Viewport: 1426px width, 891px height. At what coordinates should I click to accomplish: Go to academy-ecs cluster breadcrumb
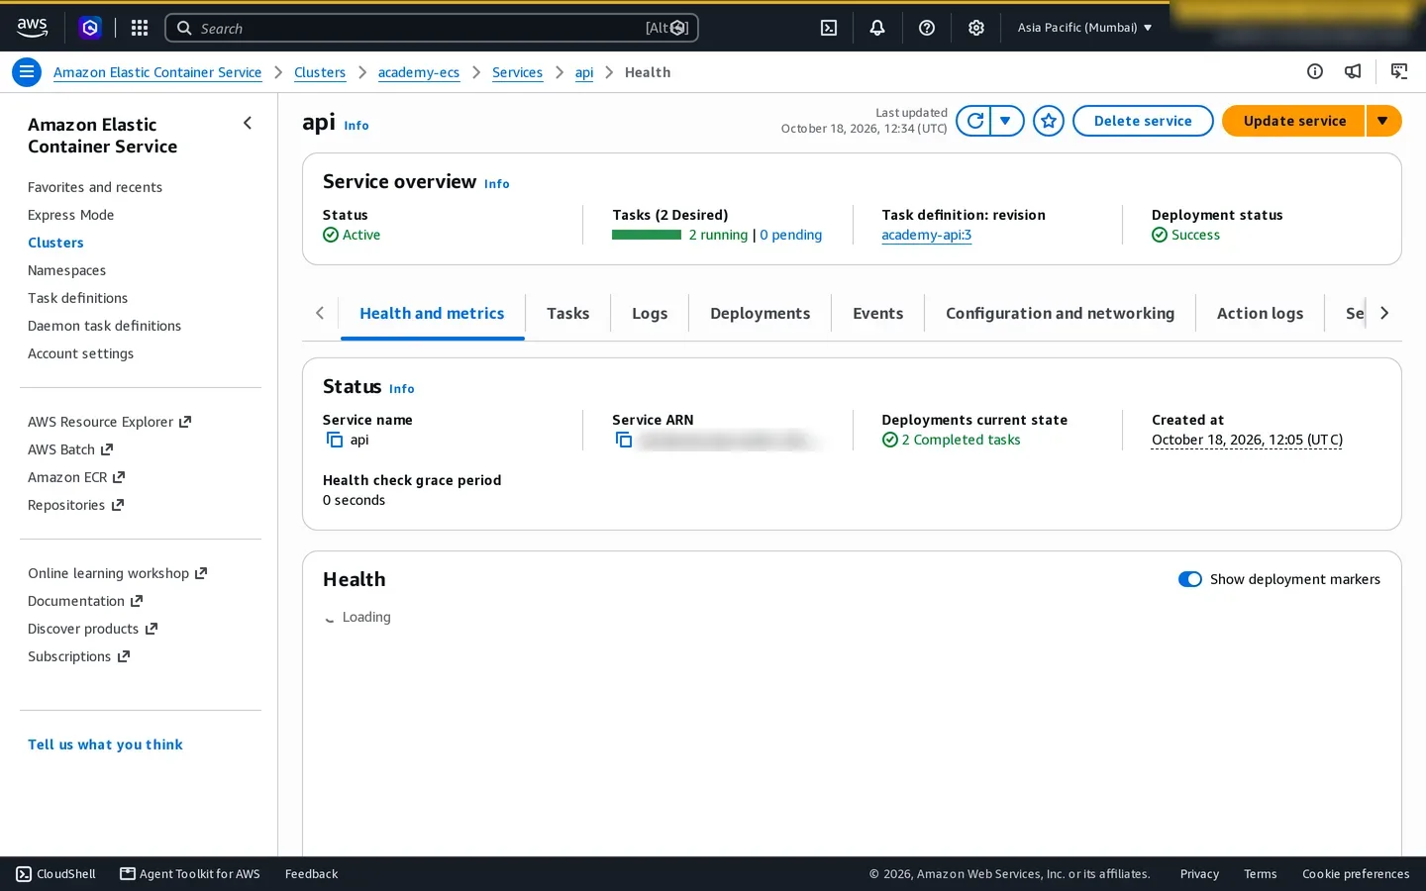[x=419, y=72]
